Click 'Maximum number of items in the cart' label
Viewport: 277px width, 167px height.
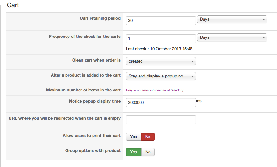(x=83, y=90)
